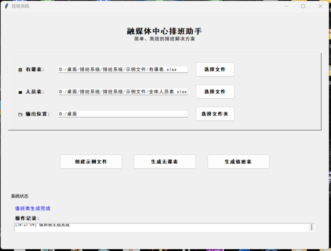Click the feather app icon in title bar
Screen dimensions: 331x251
[x=6, y=6]
